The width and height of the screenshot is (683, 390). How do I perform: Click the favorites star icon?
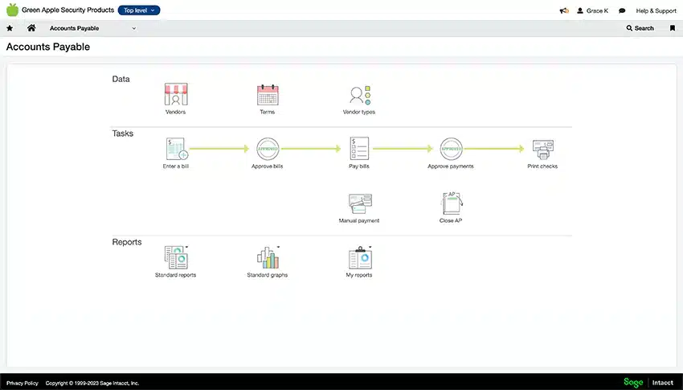10,28
